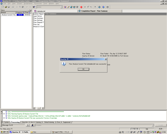Open the Edit menu
167x134 pixels.
9,3
